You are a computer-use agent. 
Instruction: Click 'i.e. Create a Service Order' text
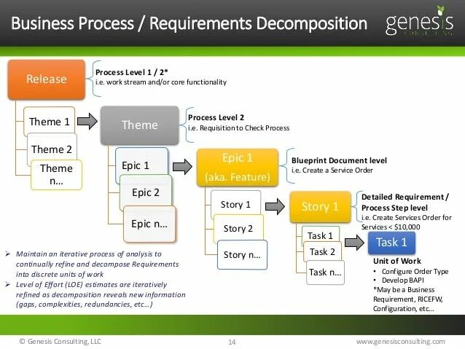pos(332,170)
